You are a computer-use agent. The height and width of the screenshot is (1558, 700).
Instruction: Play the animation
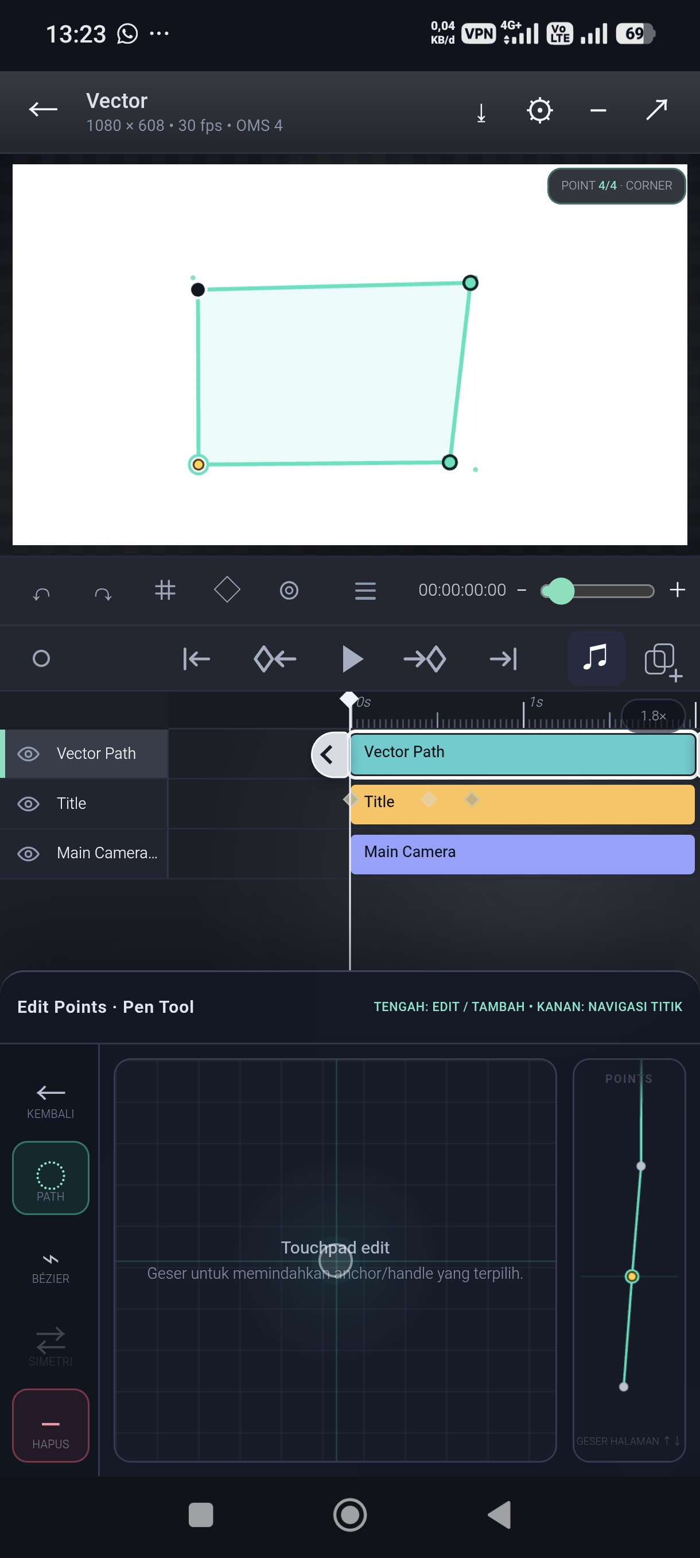[352, 658]
